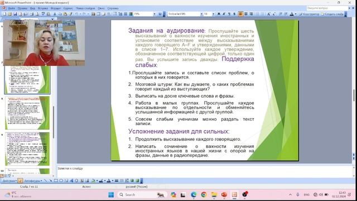Select the Line drawing tool
Screen dimensions: 357x201
pyautogui.click(x=46, y=181)
